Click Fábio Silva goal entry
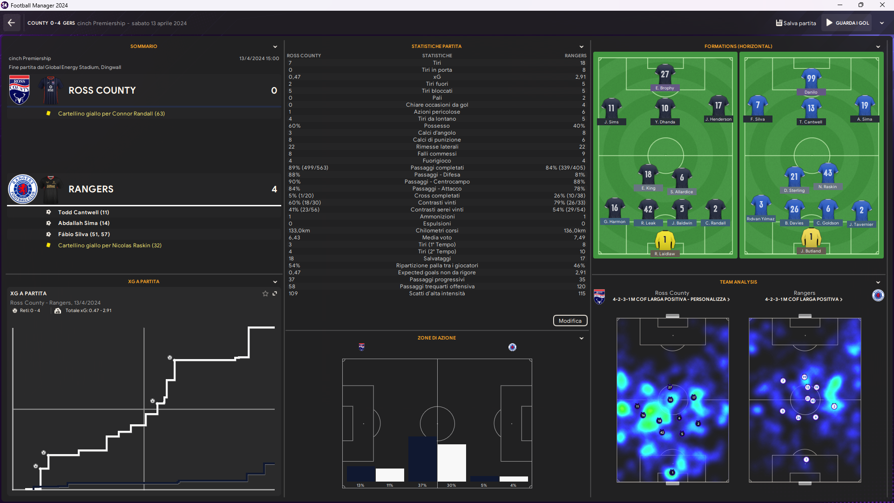Image resolution: width=894 pixels, height=503 pixels. pyautogui.click(x=84, y=234)
